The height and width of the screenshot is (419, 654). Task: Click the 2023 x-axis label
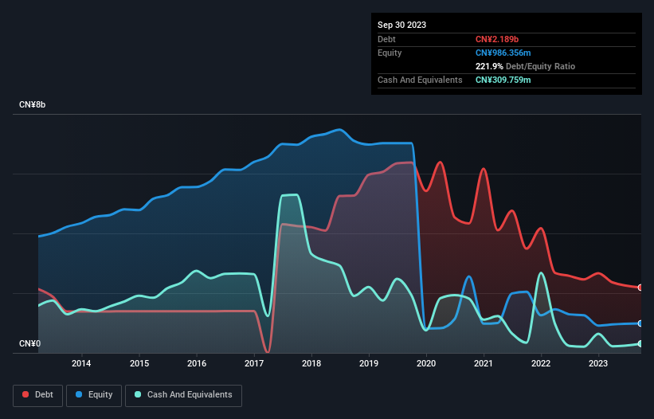click(x=598, y=363)
